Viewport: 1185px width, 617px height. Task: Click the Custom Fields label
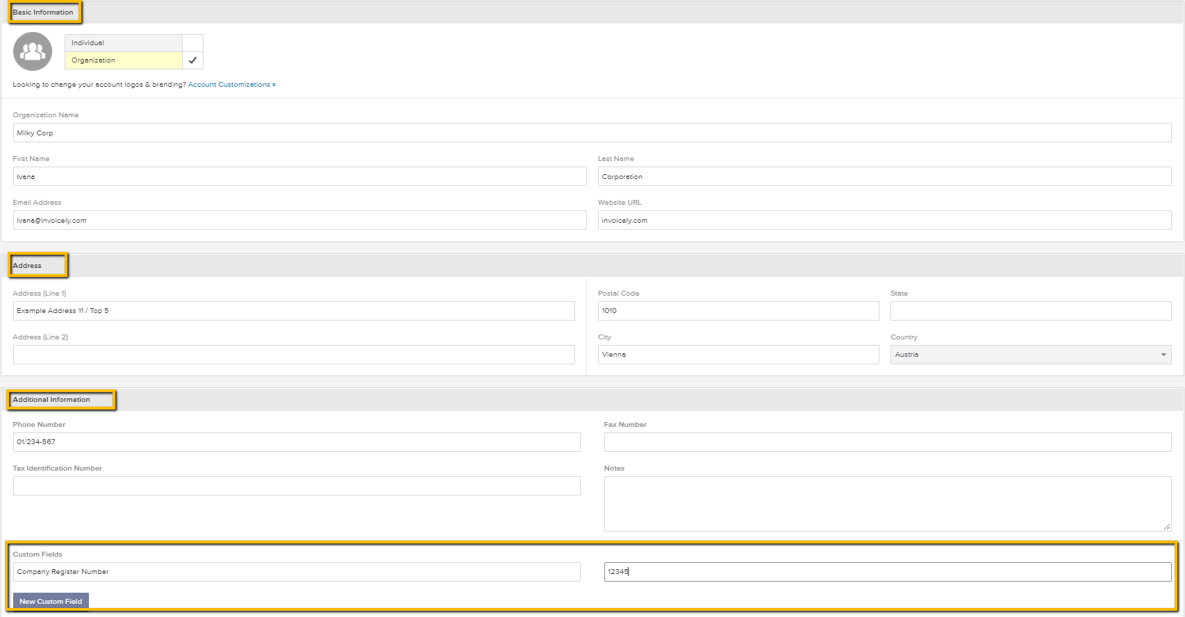[x=38, y=555]
